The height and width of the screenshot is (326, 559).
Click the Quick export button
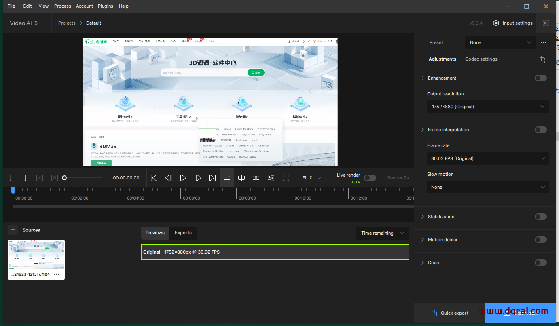pyautogui.click(x=449, y=313)
